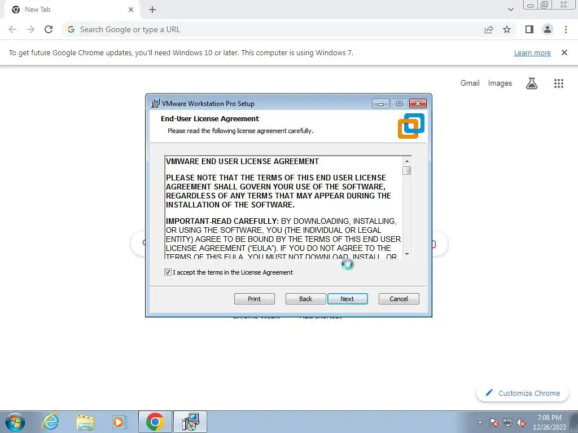The width and height of the screenshot is (578, 433).
Task: Open Windows Start menu
Action: pos(15,422)
